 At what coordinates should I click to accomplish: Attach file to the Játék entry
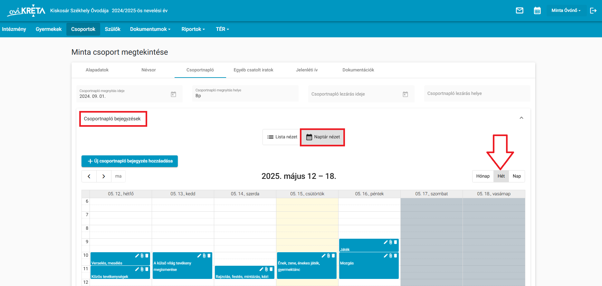pyautogui.click(x=391, y=242)
